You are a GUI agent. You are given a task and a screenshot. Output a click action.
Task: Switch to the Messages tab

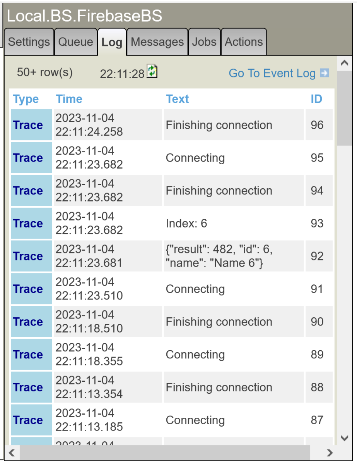tap(157, 42)
